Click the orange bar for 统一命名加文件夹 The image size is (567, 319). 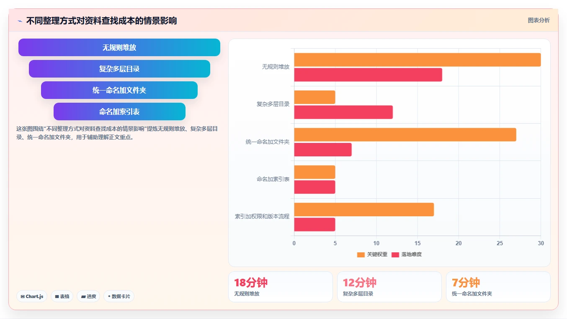(405, 135)
